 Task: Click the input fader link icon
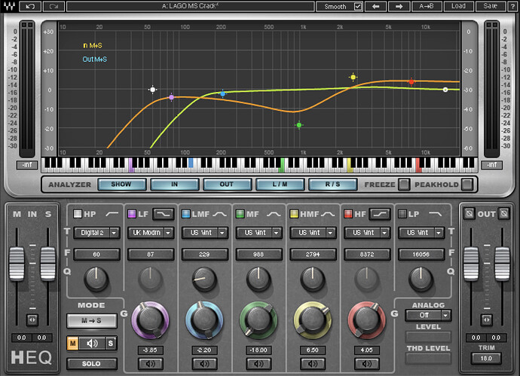coord(32,320)
